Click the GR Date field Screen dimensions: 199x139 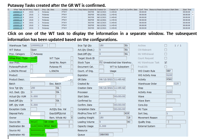106,79
